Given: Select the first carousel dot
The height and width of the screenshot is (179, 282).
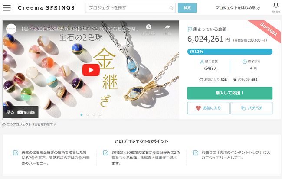Looking at the screenshot, I should pyautogui.click(x=82, y=115).
